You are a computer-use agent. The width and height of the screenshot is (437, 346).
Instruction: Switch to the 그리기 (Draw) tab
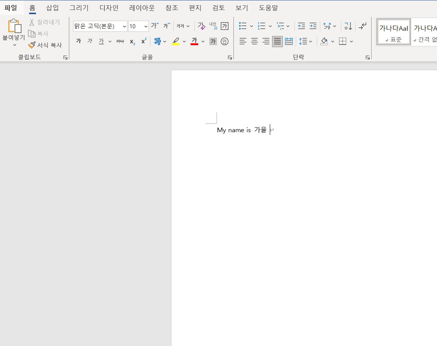coord(79,8)
